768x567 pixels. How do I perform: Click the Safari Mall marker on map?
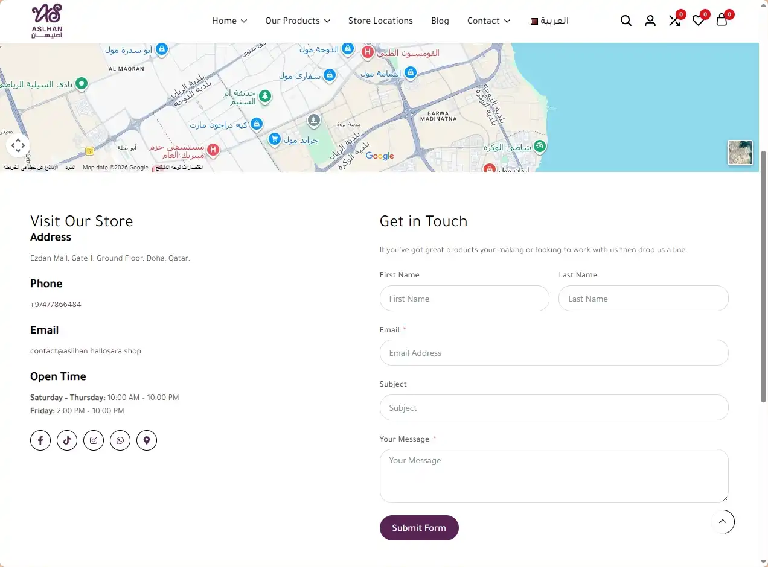click(x=330, y=75)
